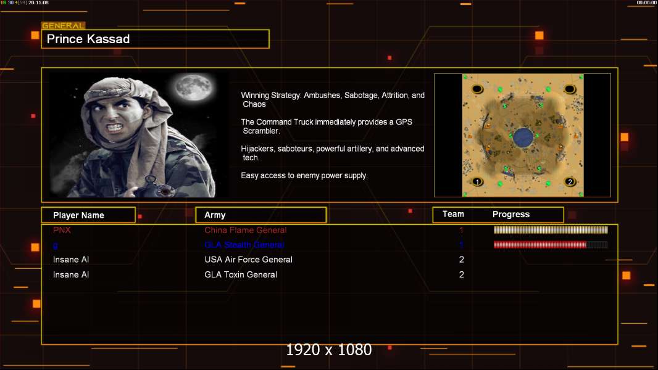Screen dimensions: 658x370
Task: Click the Player Name column header
Action: tap(88, 215)
